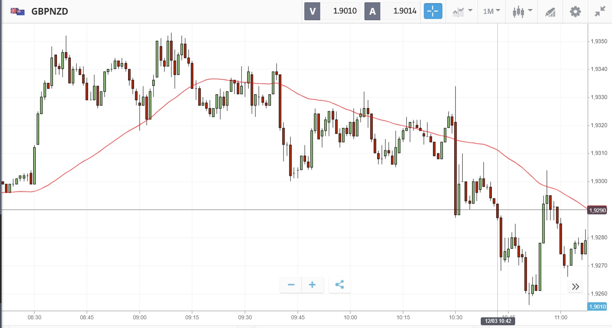Screen dimensions: 612x328
Task: Select the GBPNZD symbol name
Action: click(x=50, y=11)
